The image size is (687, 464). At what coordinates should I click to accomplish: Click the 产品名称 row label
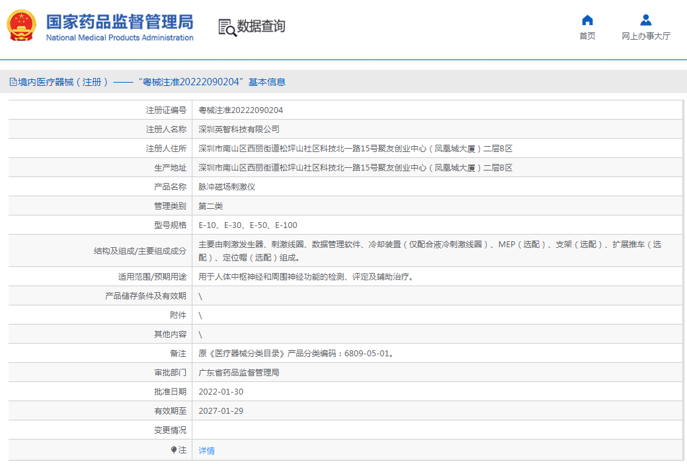[x=170, y=186]
